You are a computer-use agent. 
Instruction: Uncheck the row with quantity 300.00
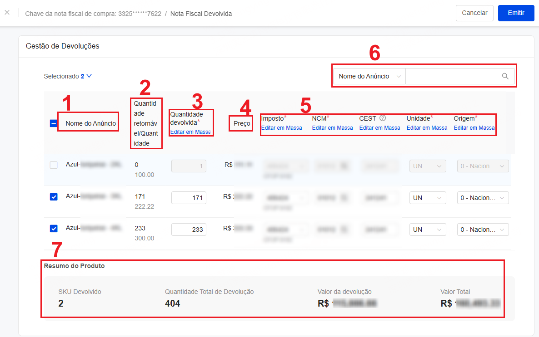point(54,228)
